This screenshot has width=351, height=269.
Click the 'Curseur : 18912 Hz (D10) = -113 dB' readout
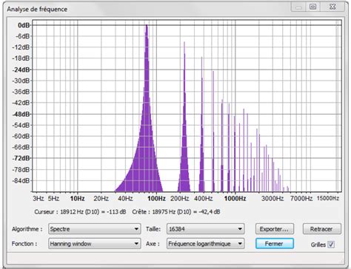(x=80, y=212)
